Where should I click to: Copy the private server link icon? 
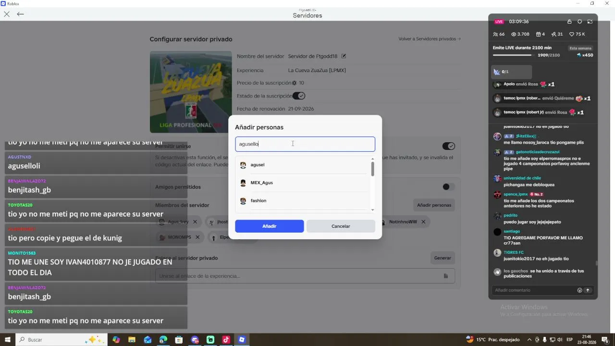pos(446,276)
